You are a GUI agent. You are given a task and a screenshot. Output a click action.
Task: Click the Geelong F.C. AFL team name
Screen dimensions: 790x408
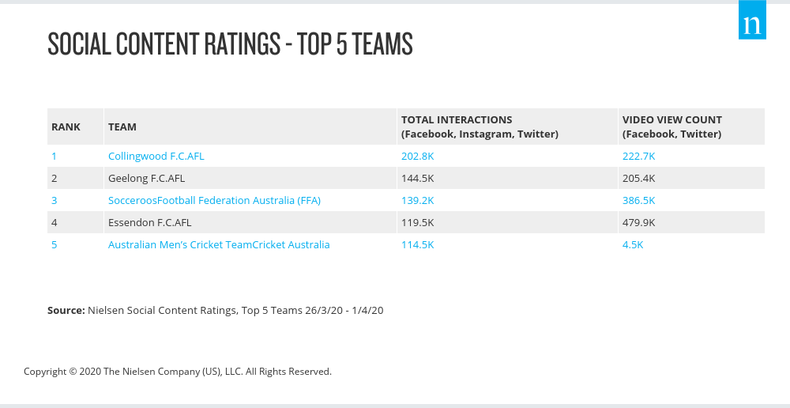[147, 178]
